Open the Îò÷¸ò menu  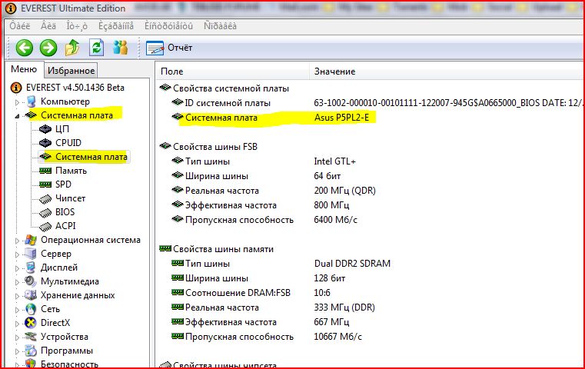tap(77, 26)
